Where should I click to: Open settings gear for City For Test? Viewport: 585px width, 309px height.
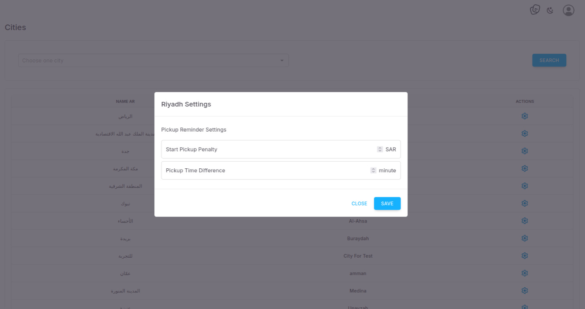click(524, 256)
